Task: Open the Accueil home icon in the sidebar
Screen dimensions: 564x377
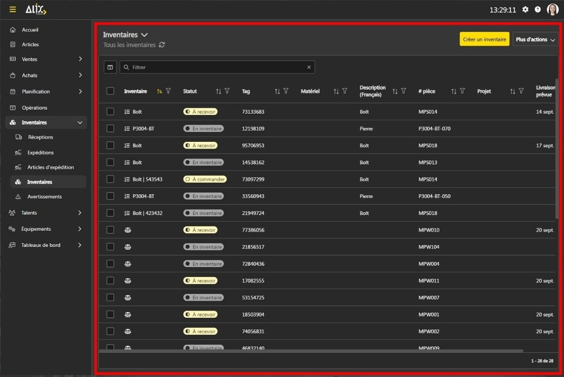Action: tap(12, 30)
